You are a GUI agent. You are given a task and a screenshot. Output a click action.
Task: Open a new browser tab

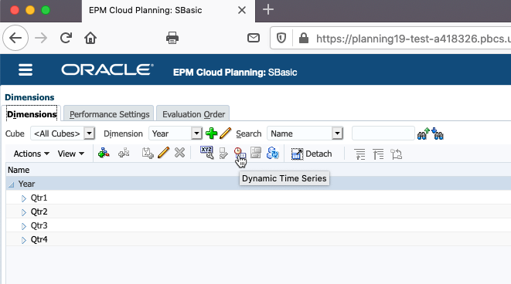[268, 10]
